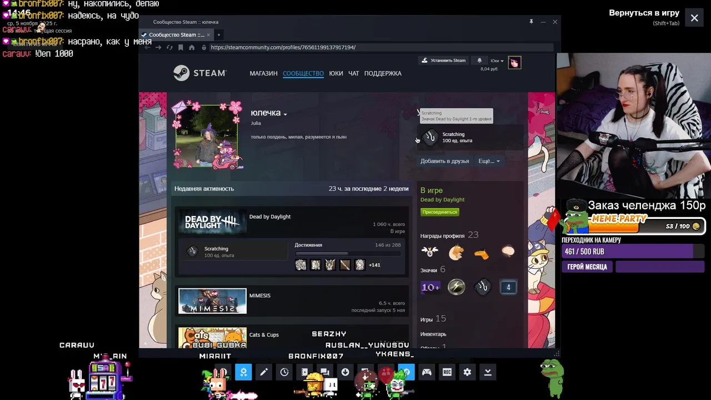
Task: Click Вернуться в игру
Action: [644, 13]
